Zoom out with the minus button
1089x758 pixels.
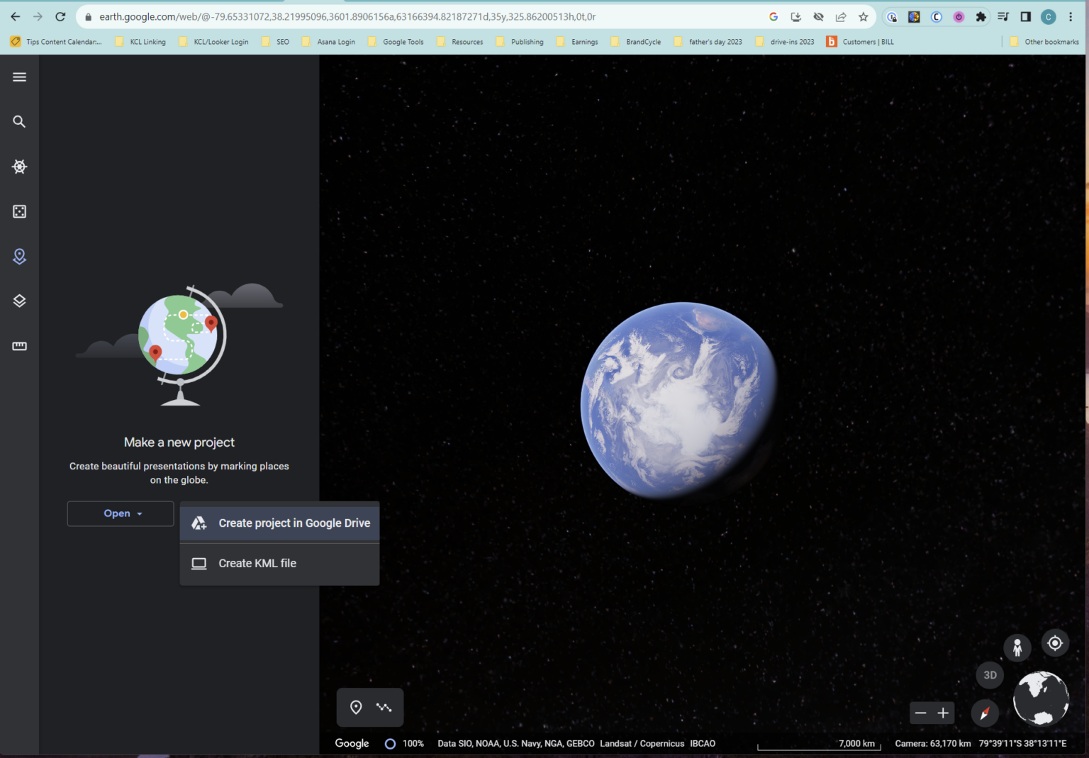pos(920,713)
